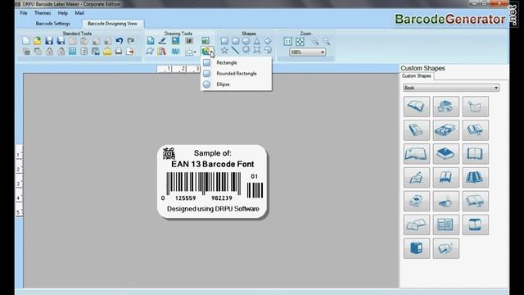The image size is (524, 295).
Task: Insert the two-column text open book shape
Action: tap(445, 225)
